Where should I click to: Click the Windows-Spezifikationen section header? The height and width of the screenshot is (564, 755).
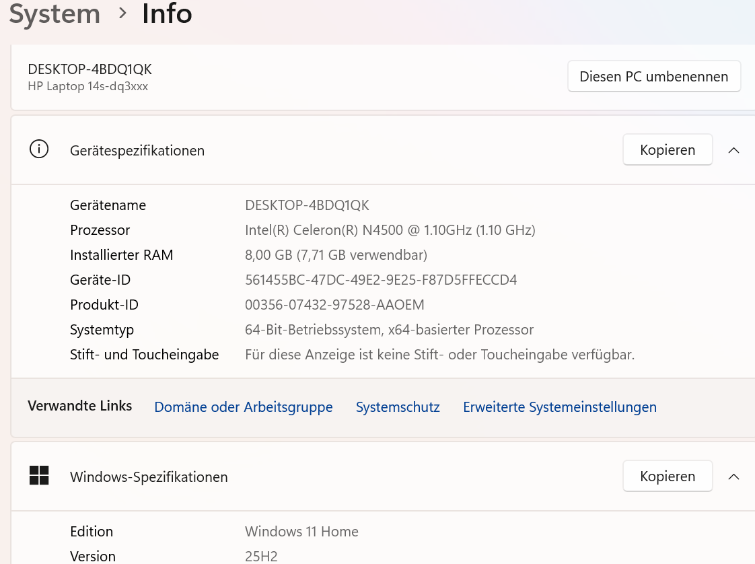point(383,477)
